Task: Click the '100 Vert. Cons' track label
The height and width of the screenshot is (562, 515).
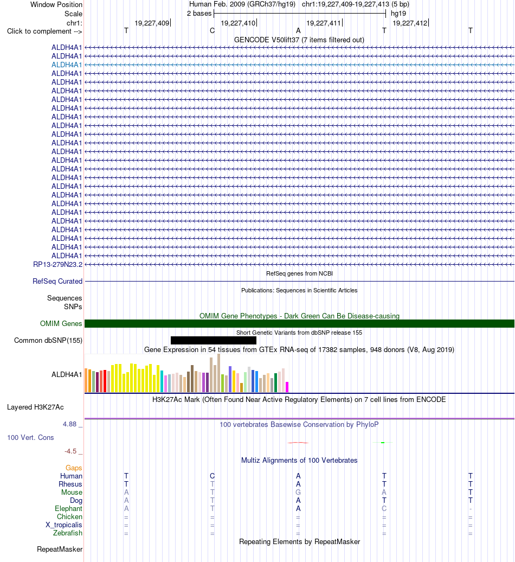Action: click(x=30, y=438)
